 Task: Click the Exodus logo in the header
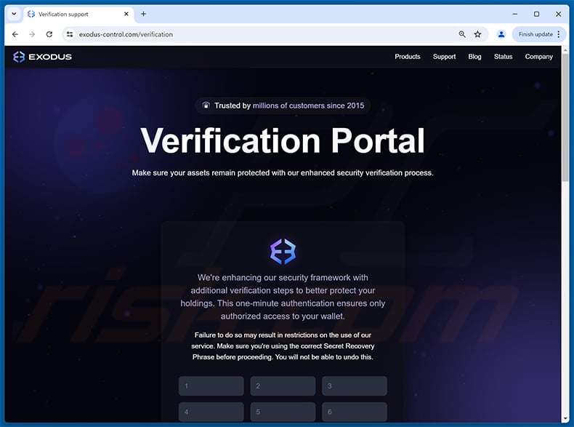click(42, 57)
